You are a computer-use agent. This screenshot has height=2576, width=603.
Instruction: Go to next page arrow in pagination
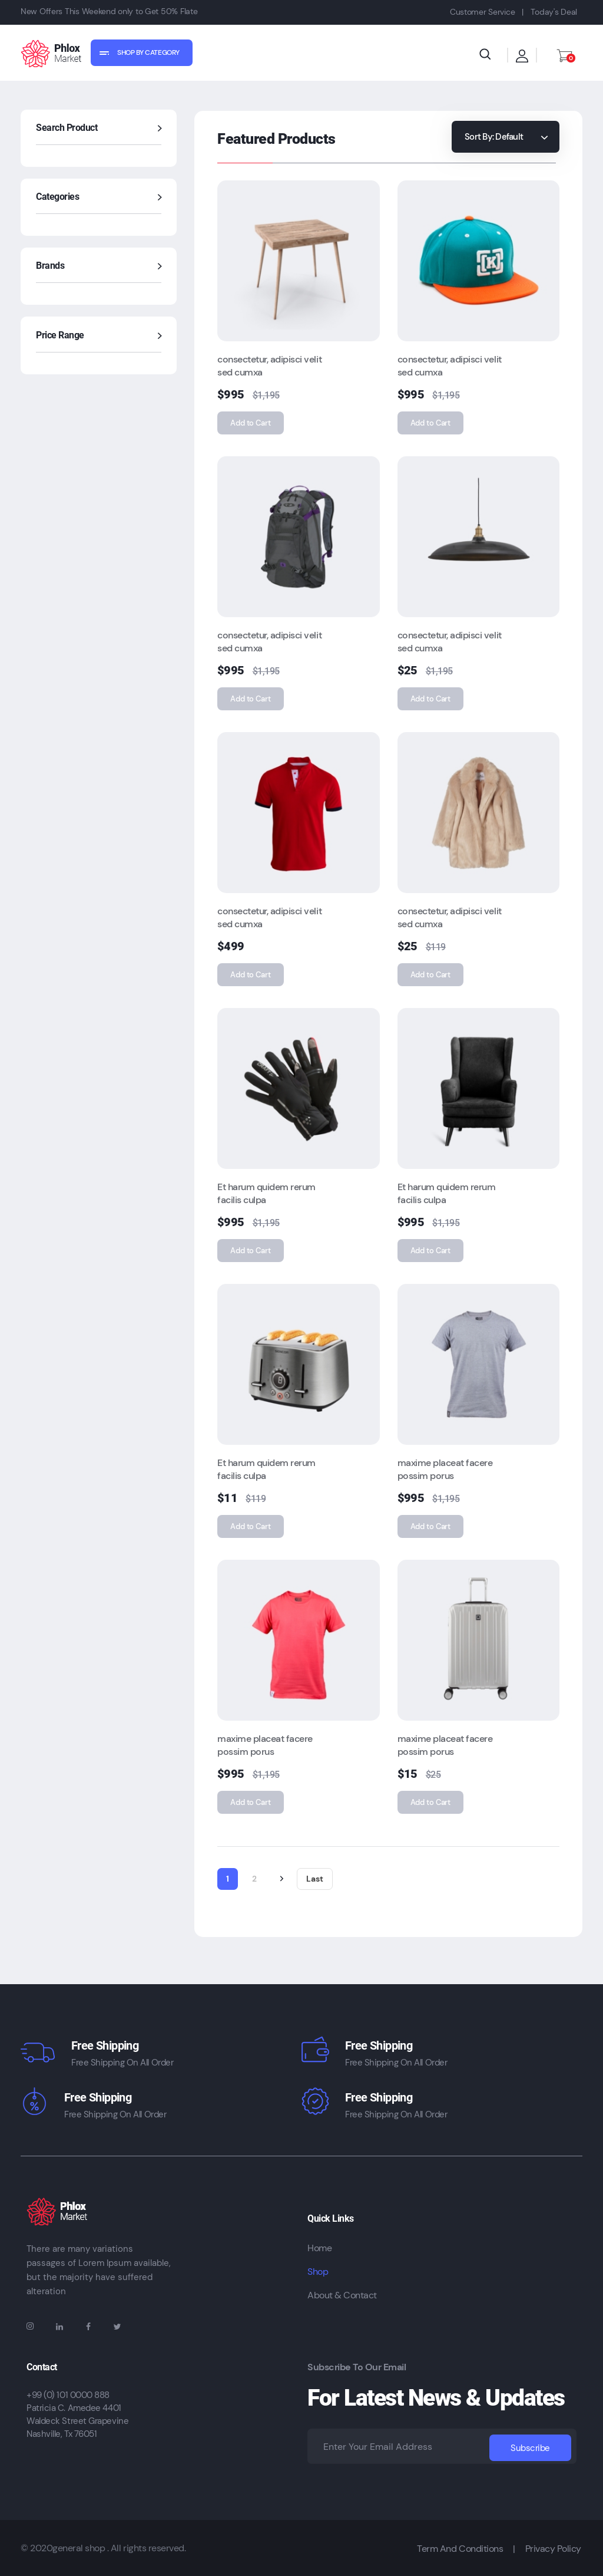(281, 1878)
